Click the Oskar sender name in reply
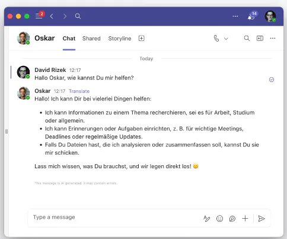Viewport: 287px width, 239px height. pyautogui.click(x=43, y=91)
